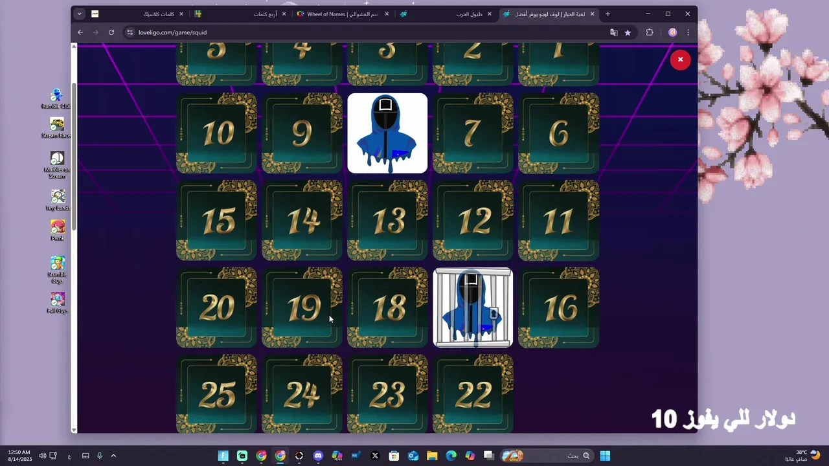Screen dimensions: 829x466
Task: Open Microsoft 365 from taskbar
Action: point(337,456)
